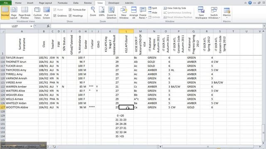This screenshot has height=149, width=266.
Task: Open the Home tab
Action: (x=18, y=3)
